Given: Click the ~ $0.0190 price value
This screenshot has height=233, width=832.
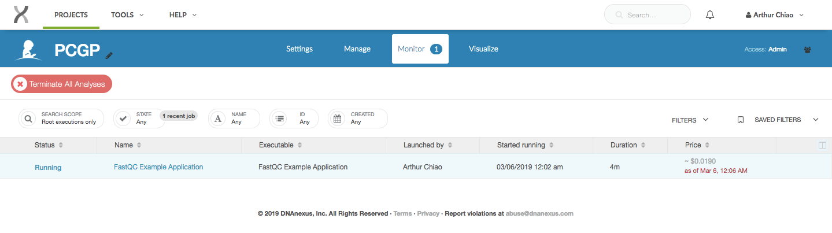Looking at the screenshot, I should click(x=700, y=161).
